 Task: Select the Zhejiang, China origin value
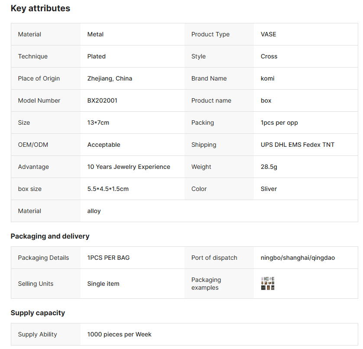[x=110, y=78]
